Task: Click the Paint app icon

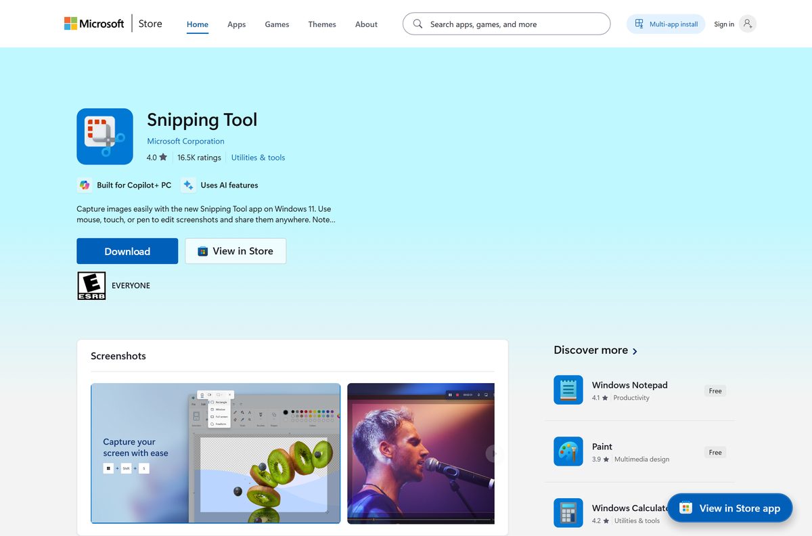Action: [568, 451]
